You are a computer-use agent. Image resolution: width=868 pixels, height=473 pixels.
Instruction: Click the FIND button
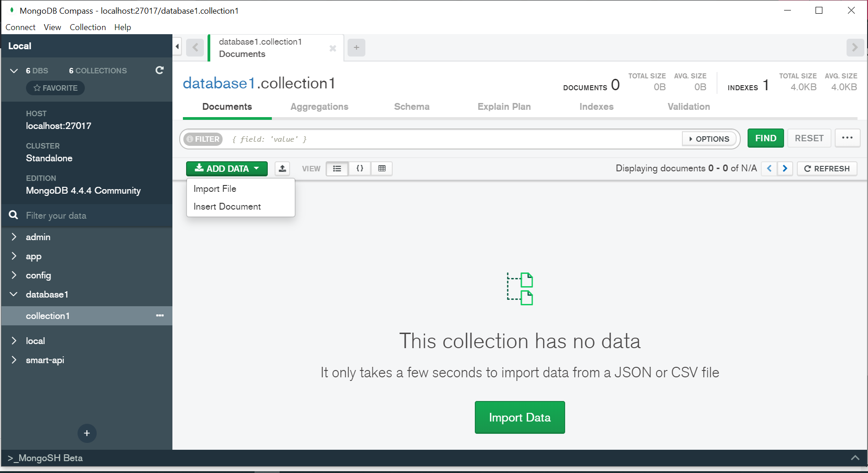point(766,138)
